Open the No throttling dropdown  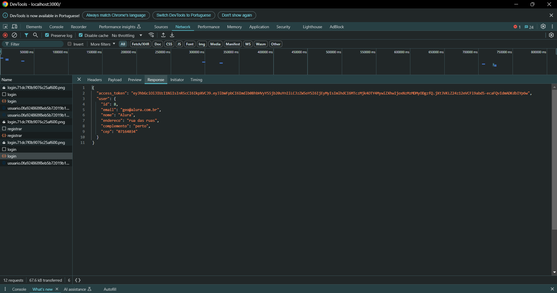(x=127, y=35)
